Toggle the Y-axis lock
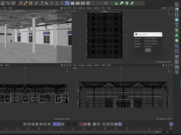 point(57,3)
